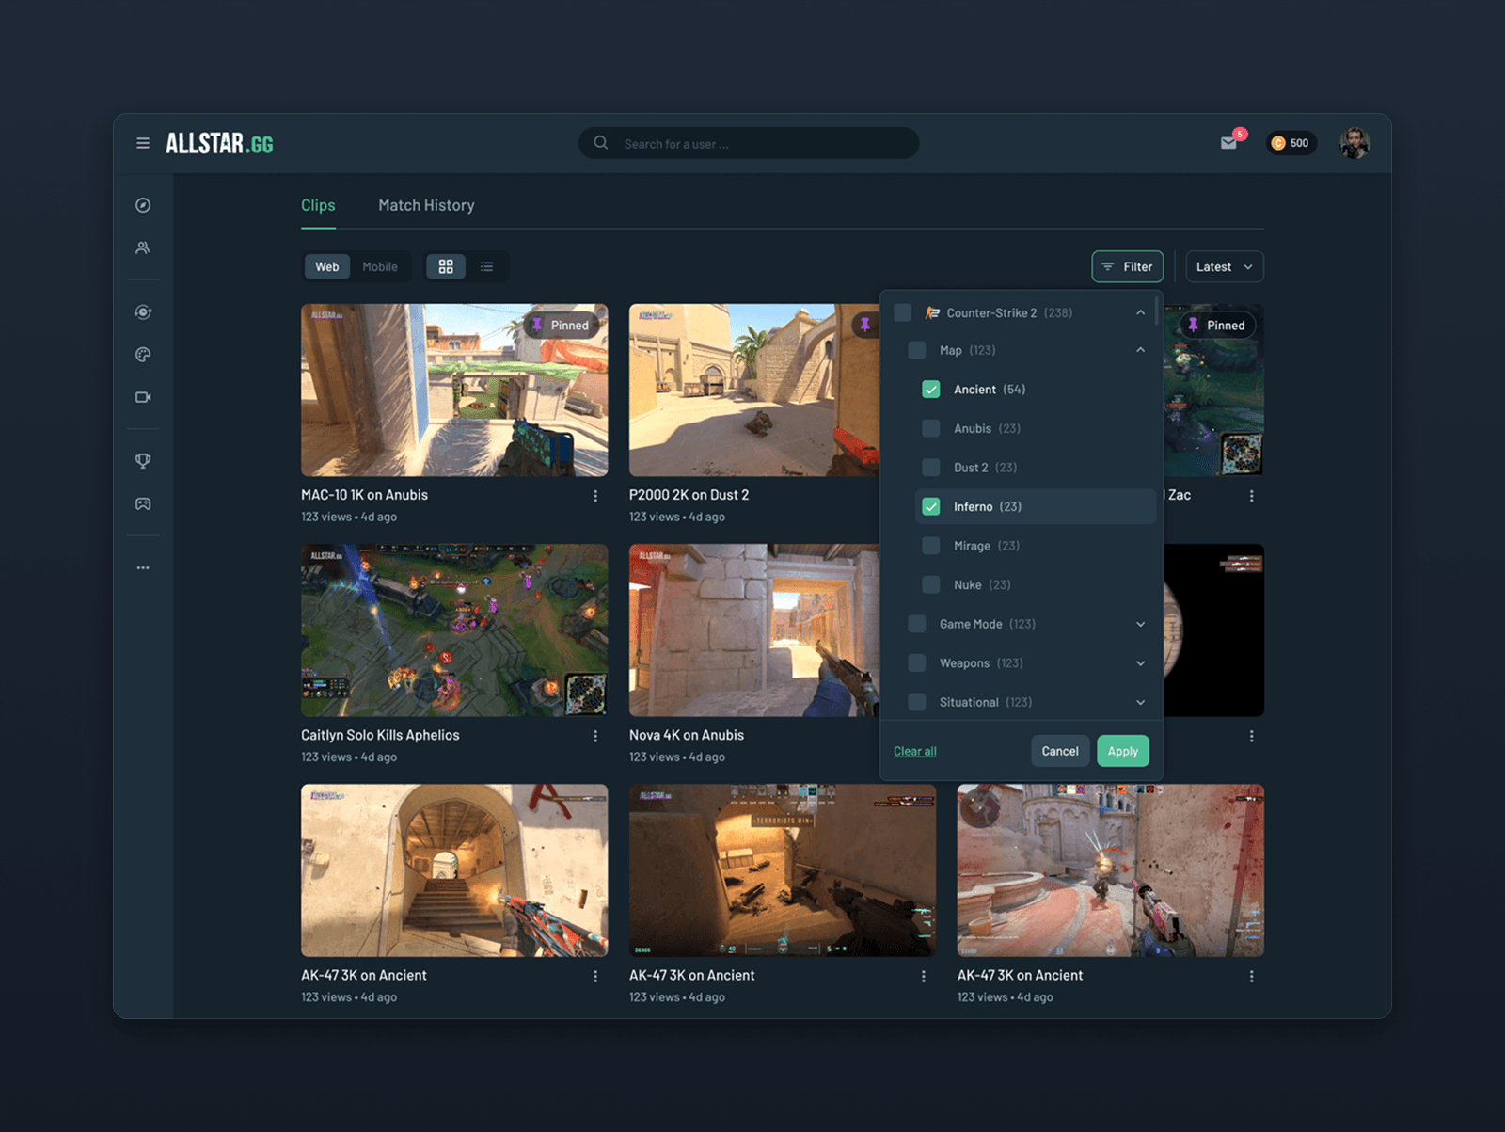Open the P2000 2K on Dust 2 thumbnail
The image size is (1505, 1132).
754,390
